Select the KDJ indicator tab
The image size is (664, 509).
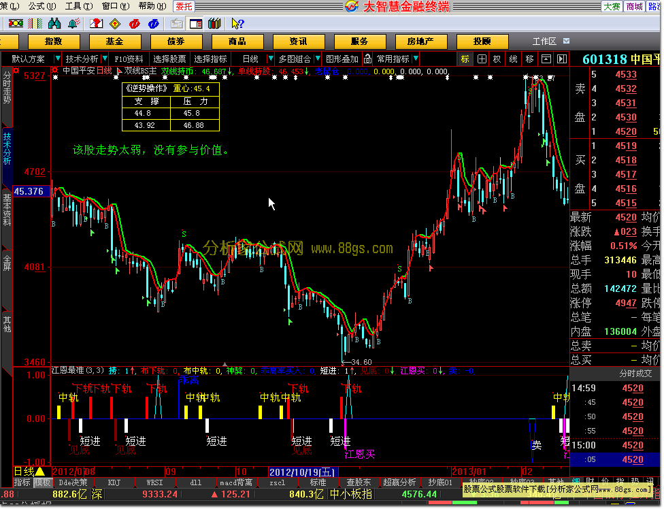point(114,482)
